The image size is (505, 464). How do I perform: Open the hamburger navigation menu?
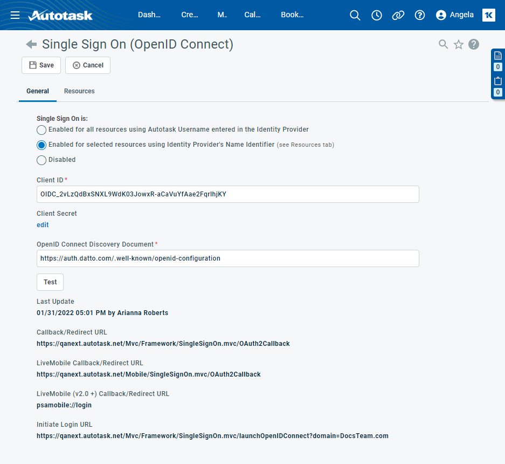click(x=15, y=15)
